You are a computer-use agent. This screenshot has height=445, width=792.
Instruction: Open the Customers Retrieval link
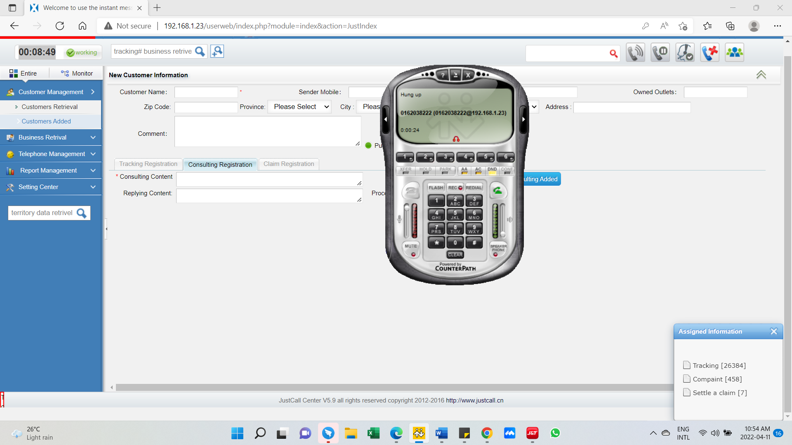pyautogui.click(x=49, y=107)
